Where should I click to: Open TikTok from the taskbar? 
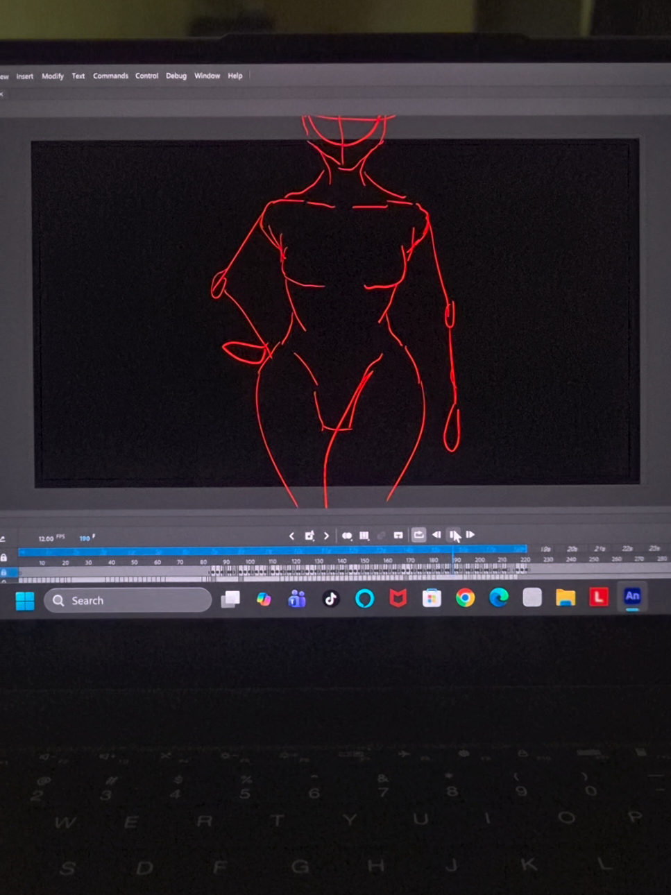click(331, 599)
